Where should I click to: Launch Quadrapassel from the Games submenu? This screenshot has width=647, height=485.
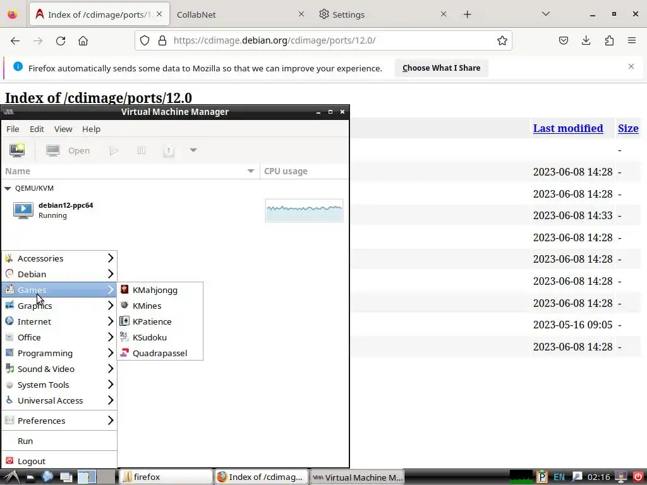[x=160, y=354]
